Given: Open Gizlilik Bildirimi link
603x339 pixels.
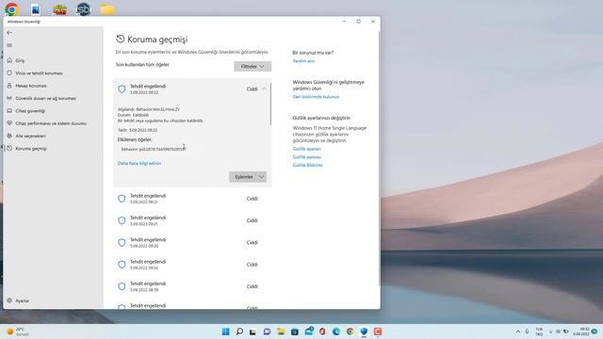Looking at the screenshot, I should [x=307, y=166].
